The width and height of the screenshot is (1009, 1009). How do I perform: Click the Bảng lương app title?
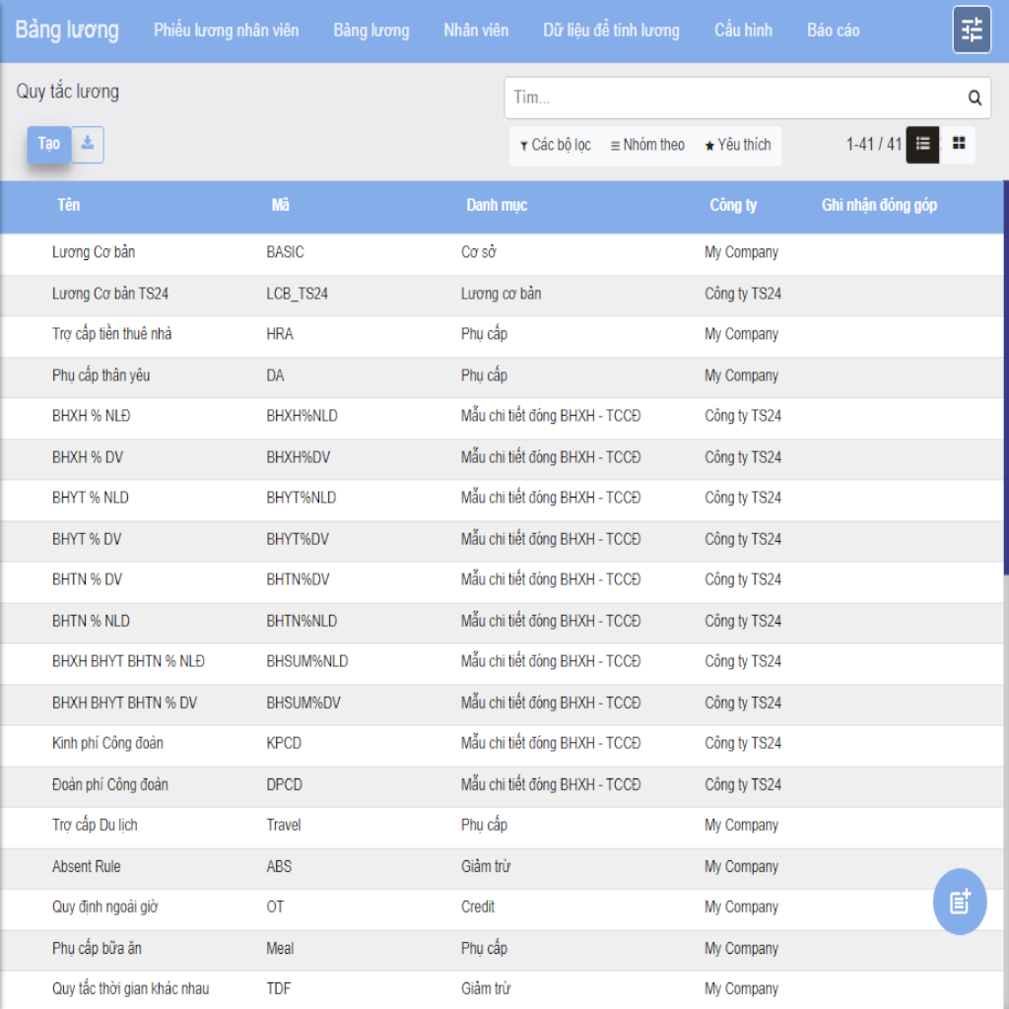coord(67,30)
